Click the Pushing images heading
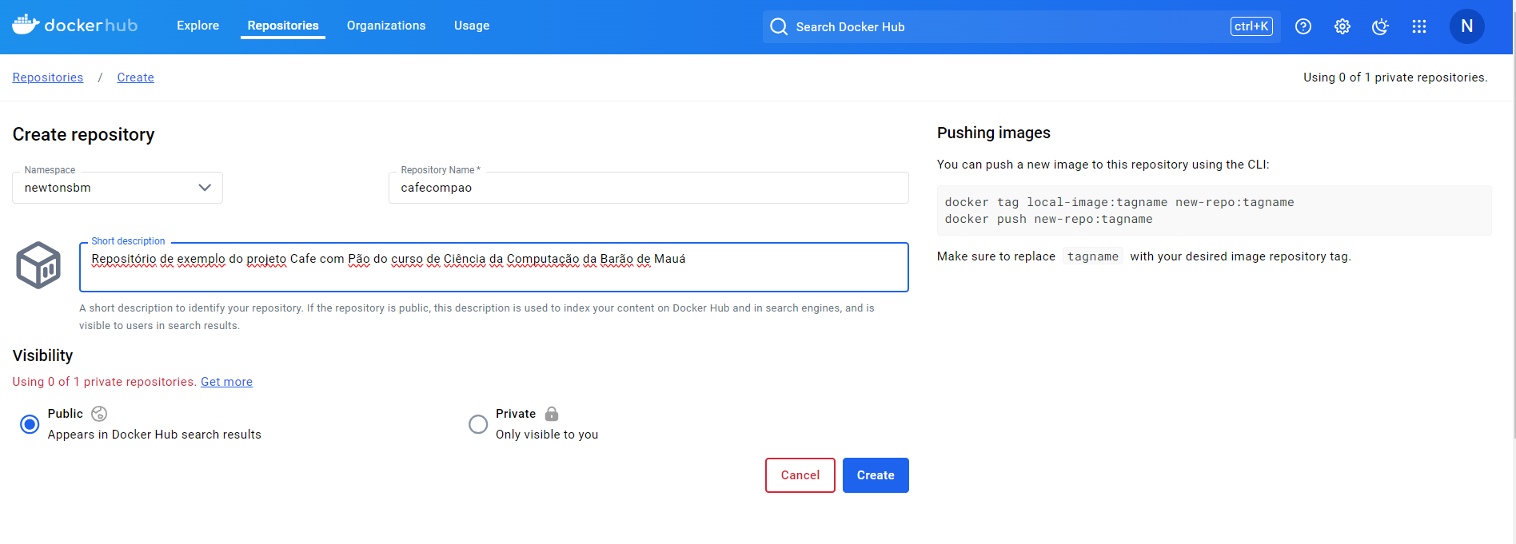1516x544 pixels. [994, 133]
